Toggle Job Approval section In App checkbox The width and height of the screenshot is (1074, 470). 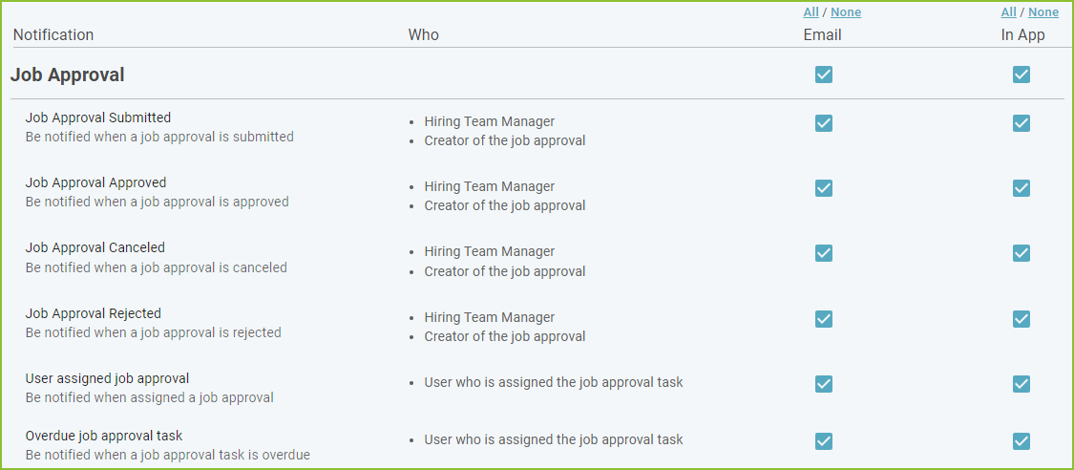click(x=1021, y=75)
